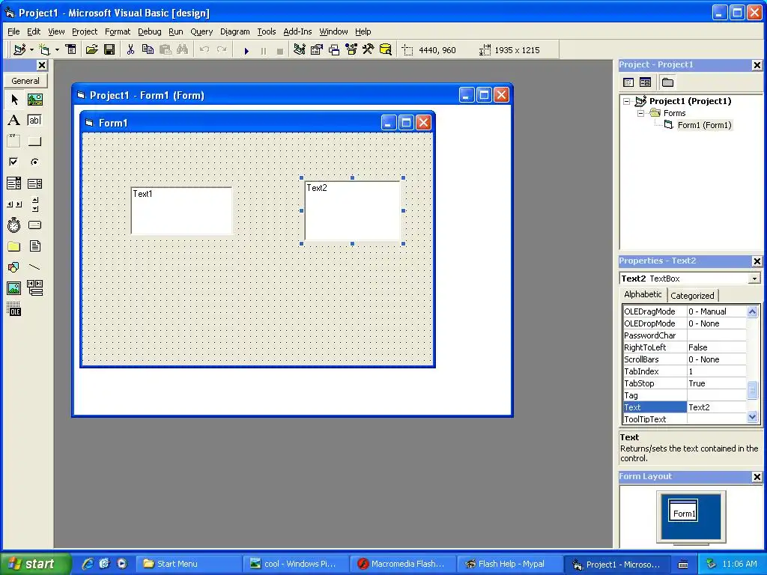Open the Add-Ins menu
Screen dimensions: 767x575
pyautogui.click(x=297, y=31)
